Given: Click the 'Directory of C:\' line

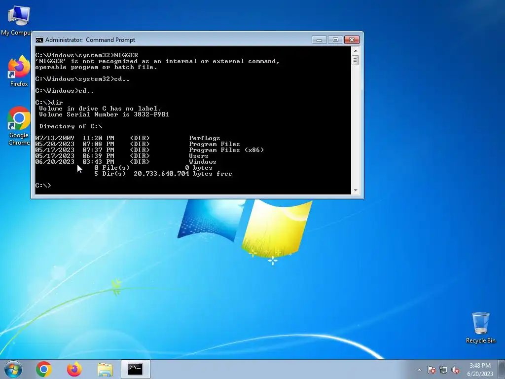Looking at the screenshot, I should click(71, 126).
